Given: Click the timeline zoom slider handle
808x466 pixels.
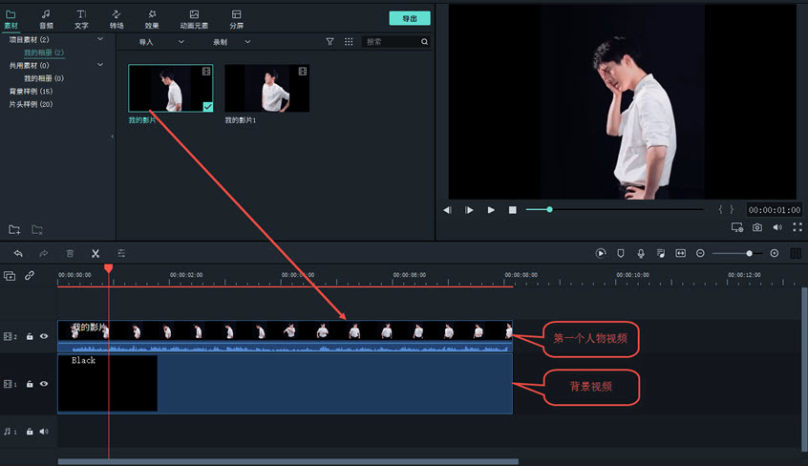Looking at the screenshot, I should [749, 253].
